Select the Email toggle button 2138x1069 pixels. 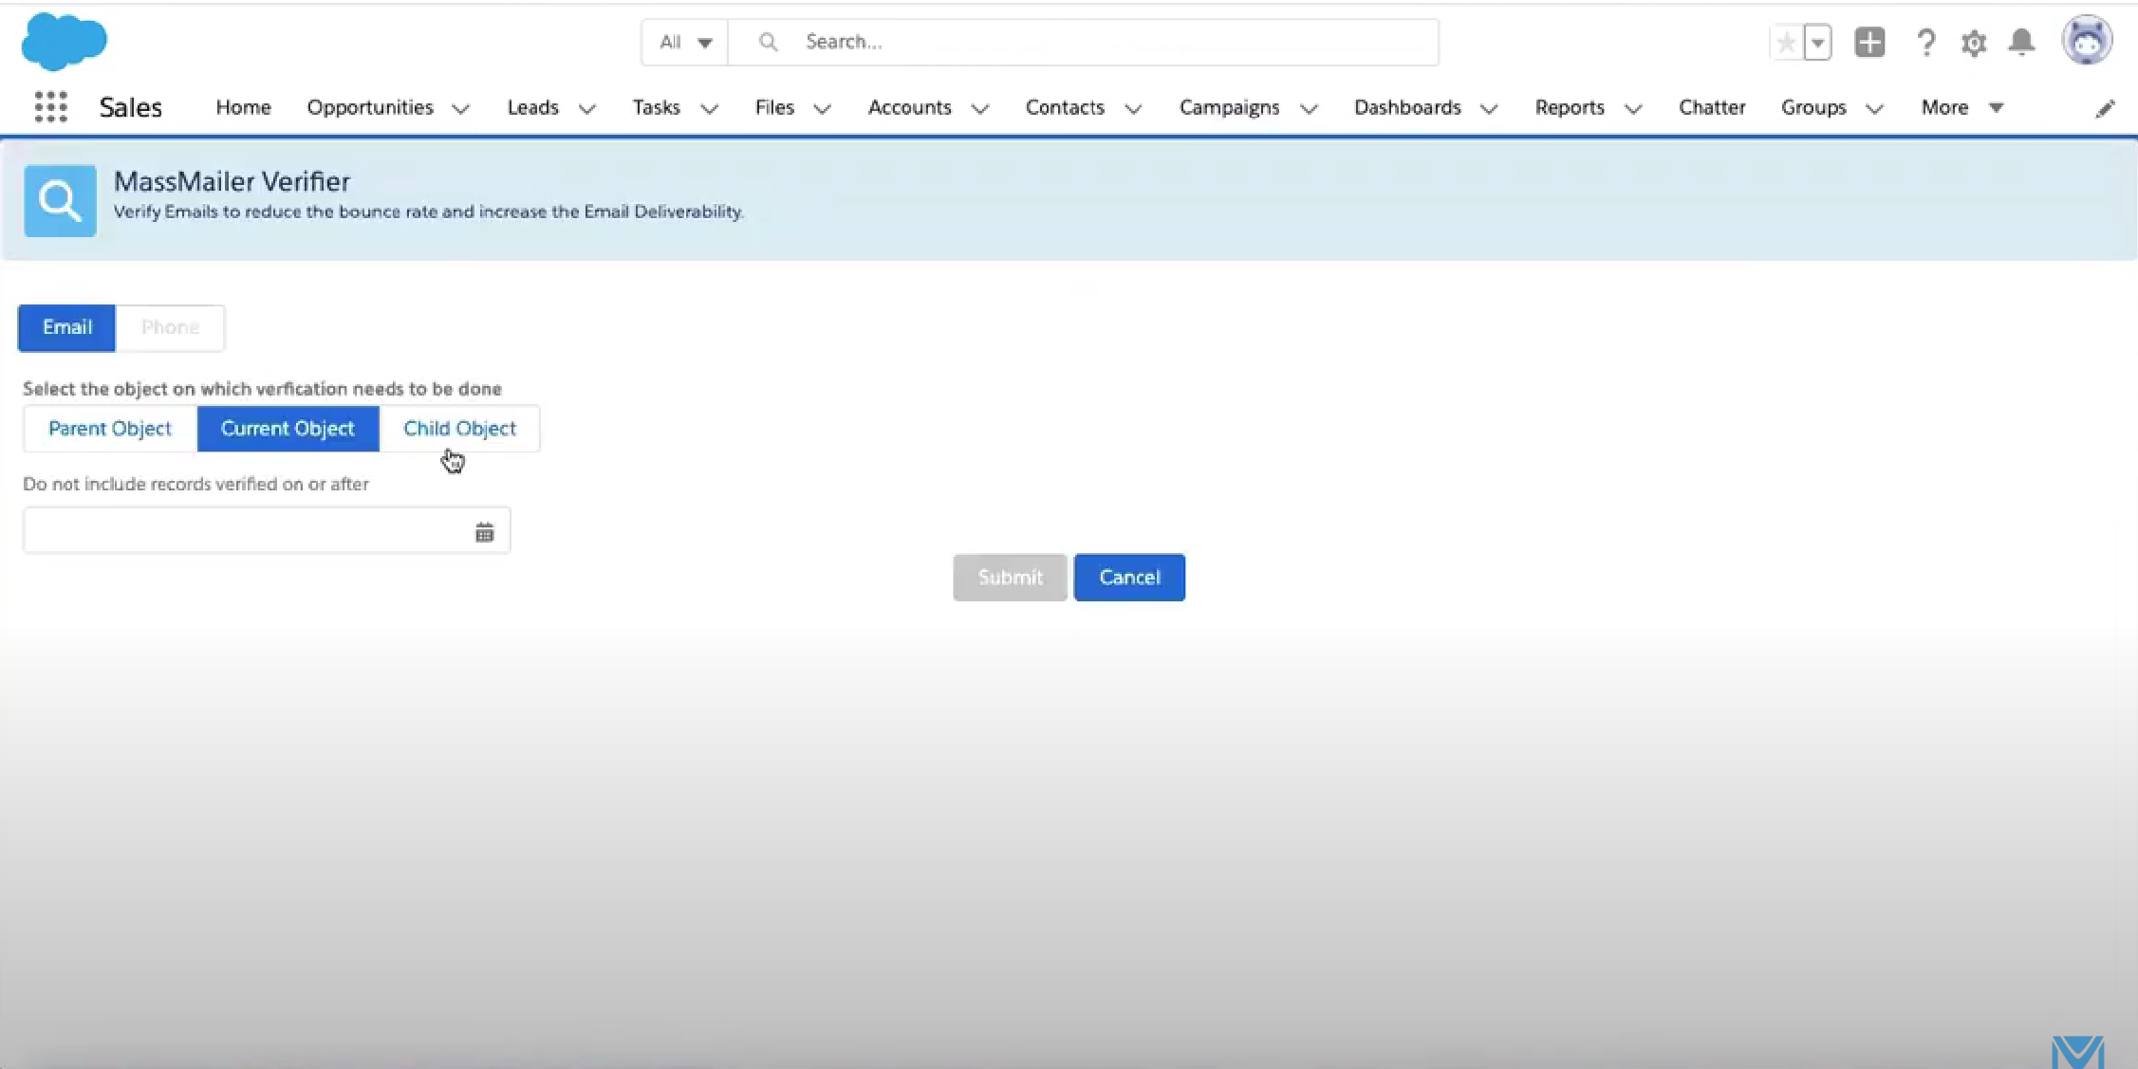pyautogui.click(x=66, y=328)
